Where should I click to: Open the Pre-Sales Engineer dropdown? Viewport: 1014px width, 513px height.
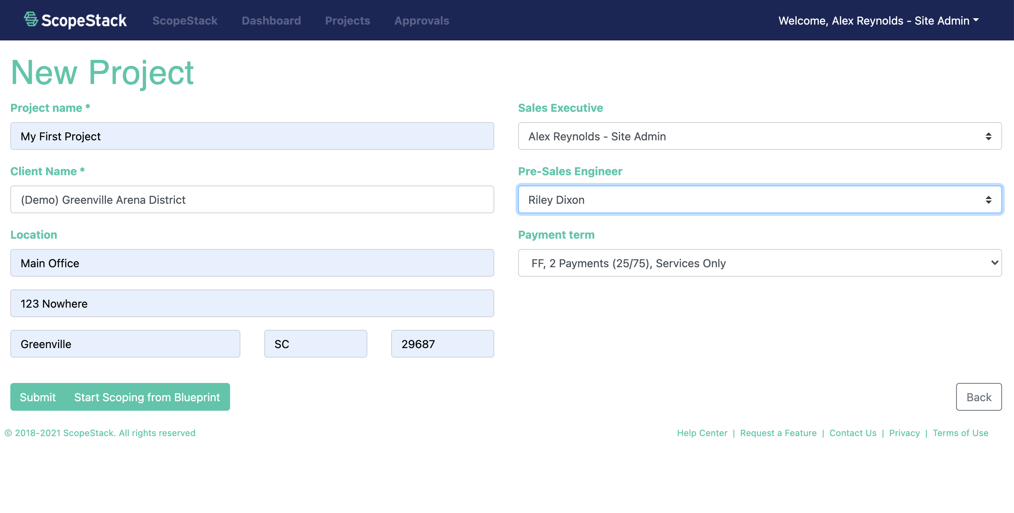click(x=760, y=199)
